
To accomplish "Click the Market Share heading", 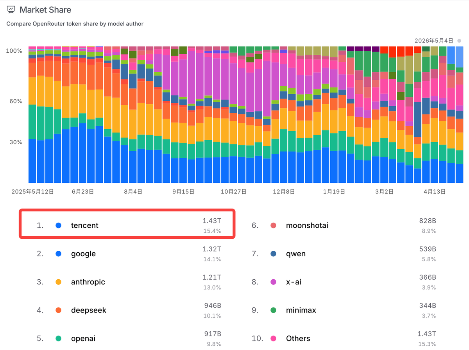I will [45, 9].
